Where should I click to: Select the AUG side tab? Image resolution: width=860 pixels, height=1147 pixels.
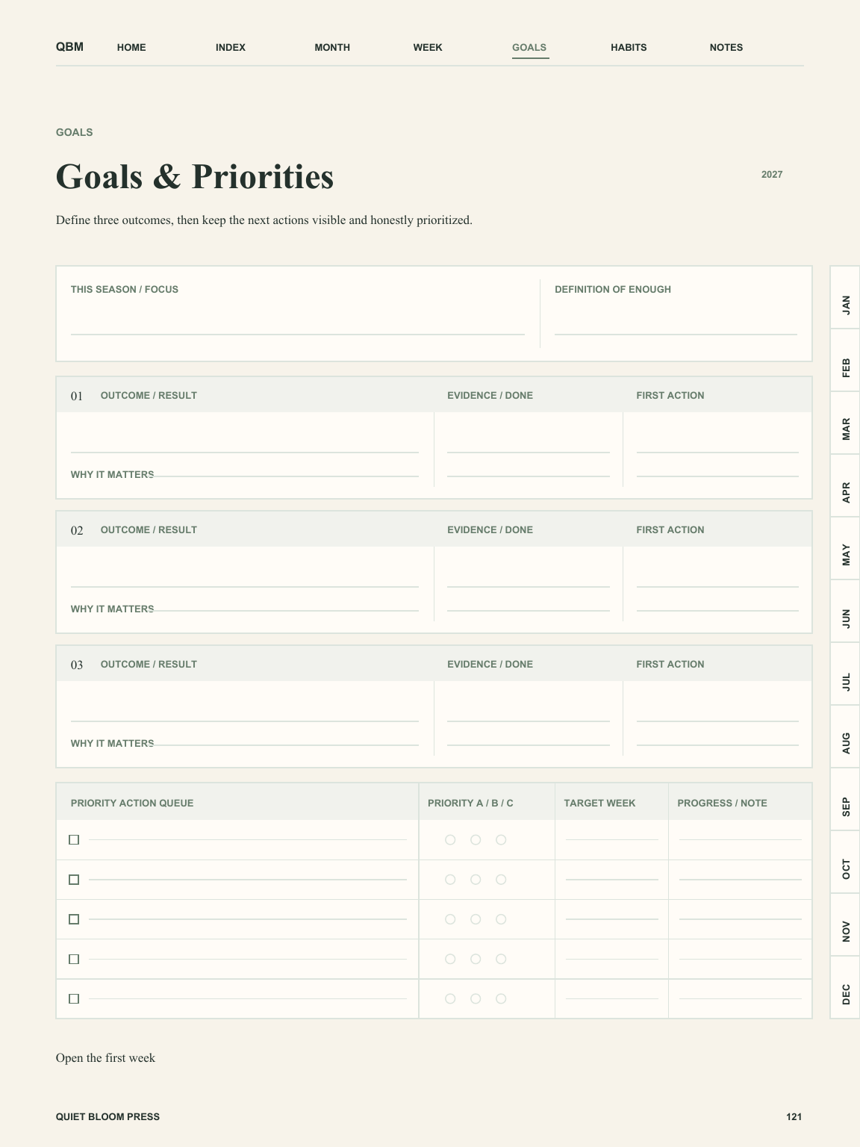(x=845, y=736)
